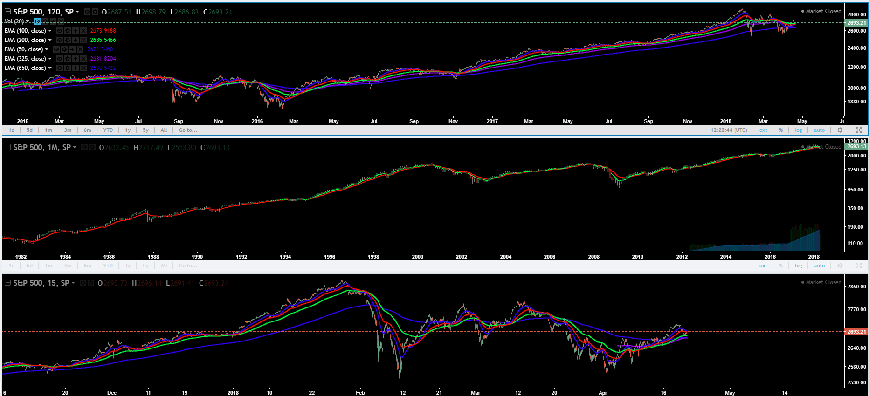Toggle 'auto' scale on the 1M chart
869x396 pixels.
click(x=819, y=266)
